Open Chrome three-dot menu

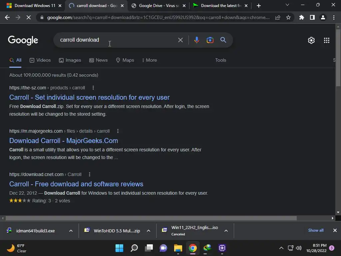click(x=334, y=17)
